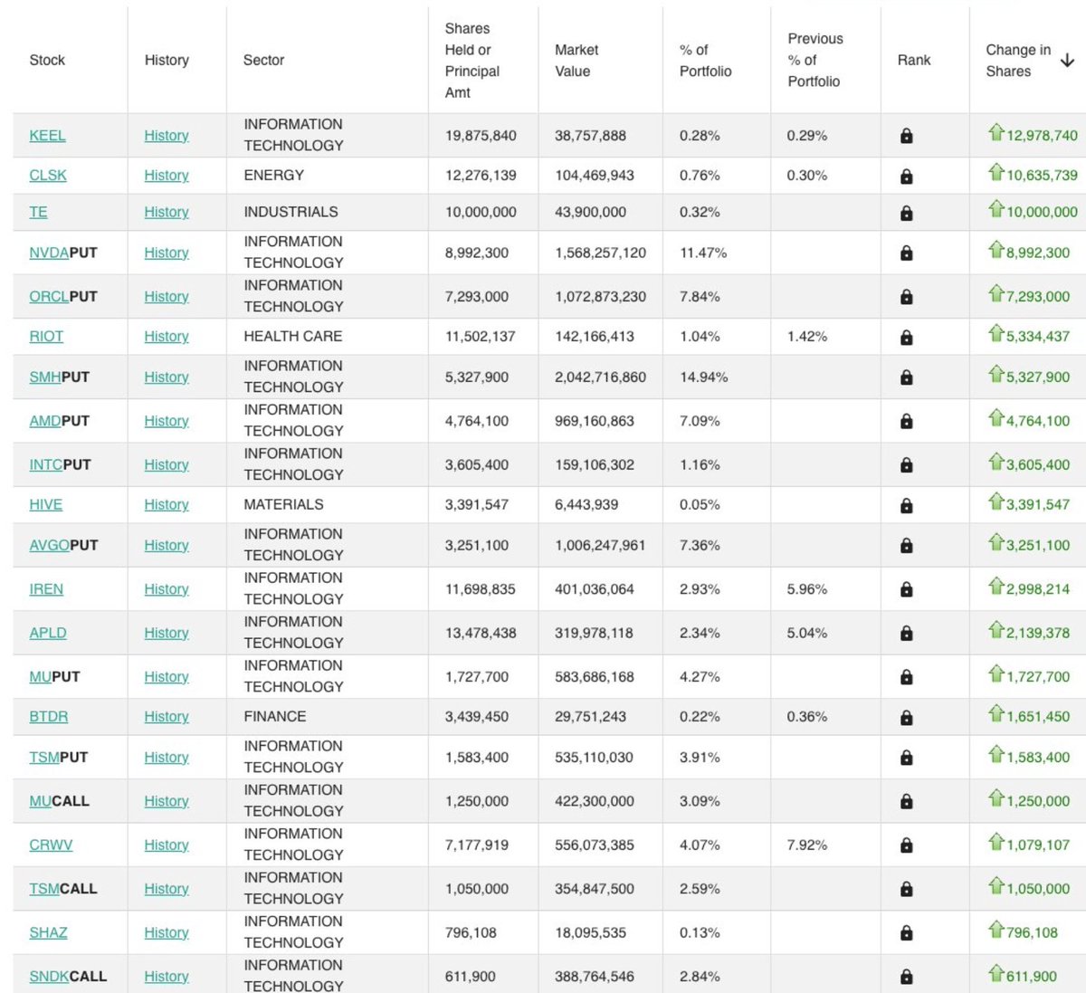Open the APLD stock link
1086x993 pixels.
click(x=48, y=634)
